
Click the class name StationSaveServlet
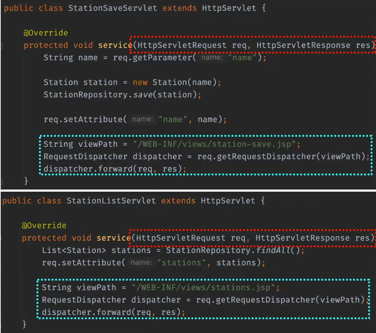[112, 8]
